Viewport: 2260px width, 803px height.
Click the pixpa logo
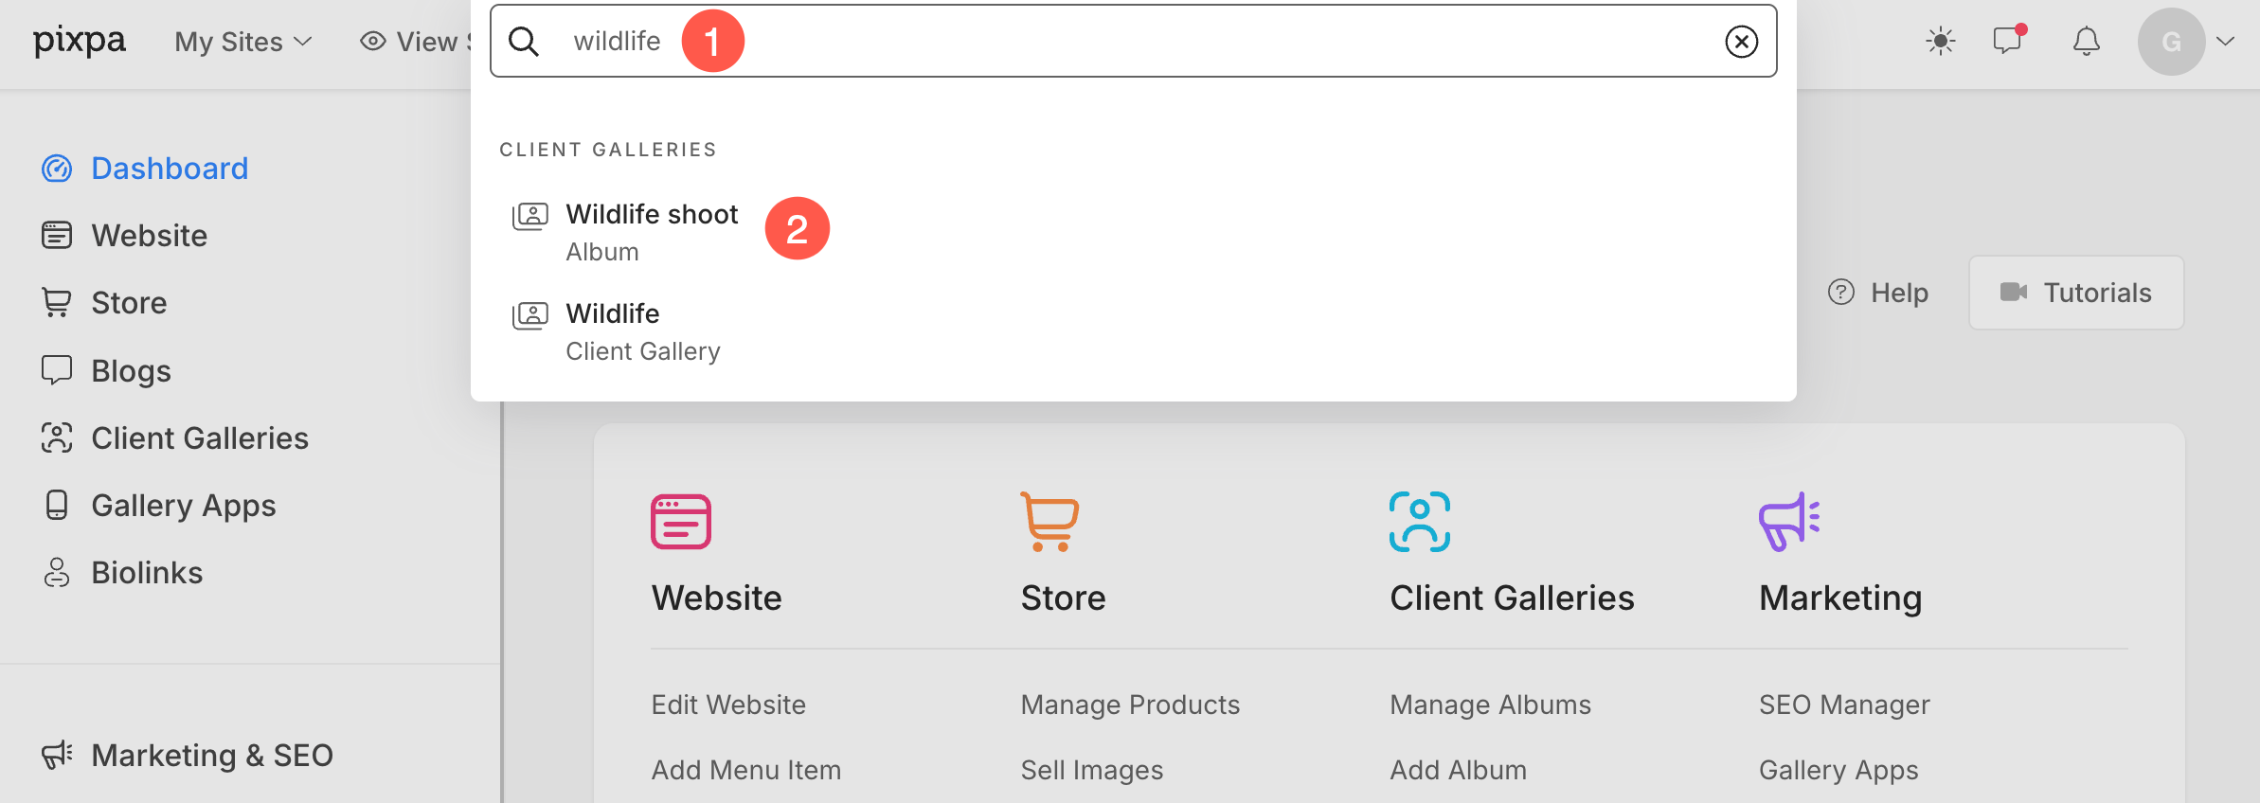tap(80, 41)
